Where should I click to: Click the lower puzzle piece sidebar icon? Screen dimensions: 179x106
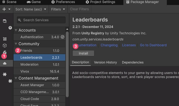pyautogui.click(x=10, y=81)
